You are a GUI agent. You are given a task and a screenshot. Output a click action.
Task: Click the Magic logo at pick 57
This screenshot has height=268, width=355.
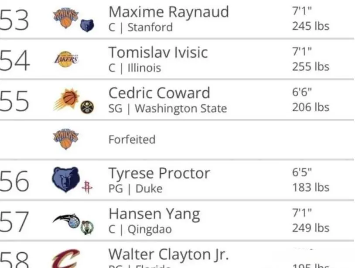(66, 221)
